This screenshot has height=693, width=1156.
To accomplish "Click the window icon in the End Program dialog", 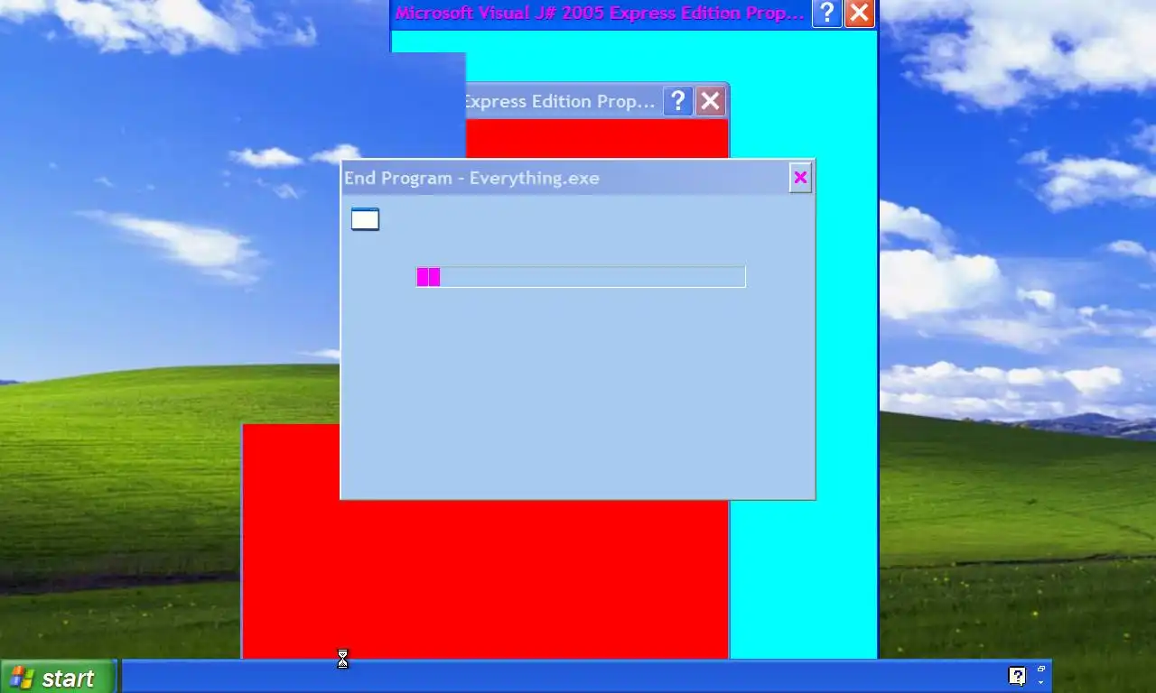I will [x=365, y=219].
